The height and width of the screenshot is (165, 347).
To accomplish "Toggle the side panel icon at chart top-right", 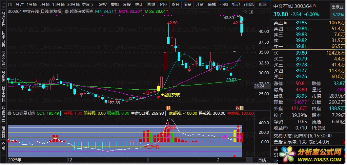I will (251, 12).
